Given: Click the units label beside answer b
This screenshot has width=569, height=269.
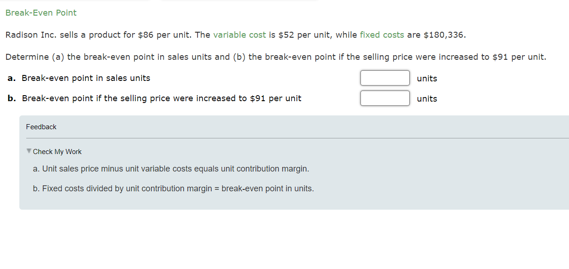Looking at the screenshot, I should (x=427, y=98).
